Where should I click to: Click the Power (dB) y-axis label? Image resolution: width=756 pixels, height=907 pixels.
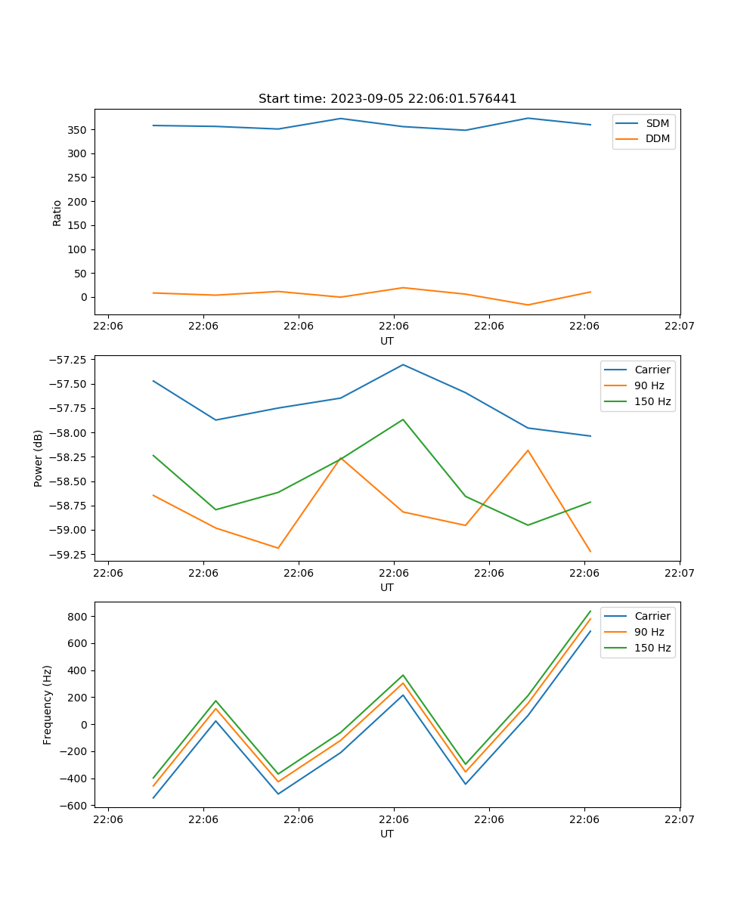(x=39, y=458)
